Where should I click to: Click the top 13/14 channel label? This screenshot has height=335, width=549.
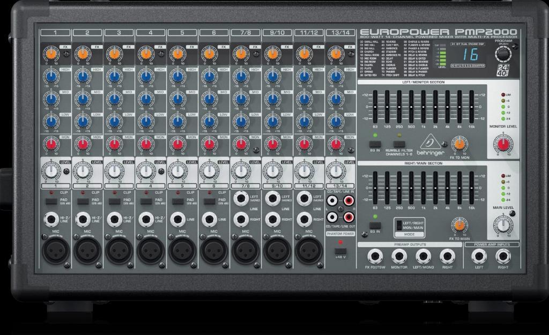(x=340, y=33)
